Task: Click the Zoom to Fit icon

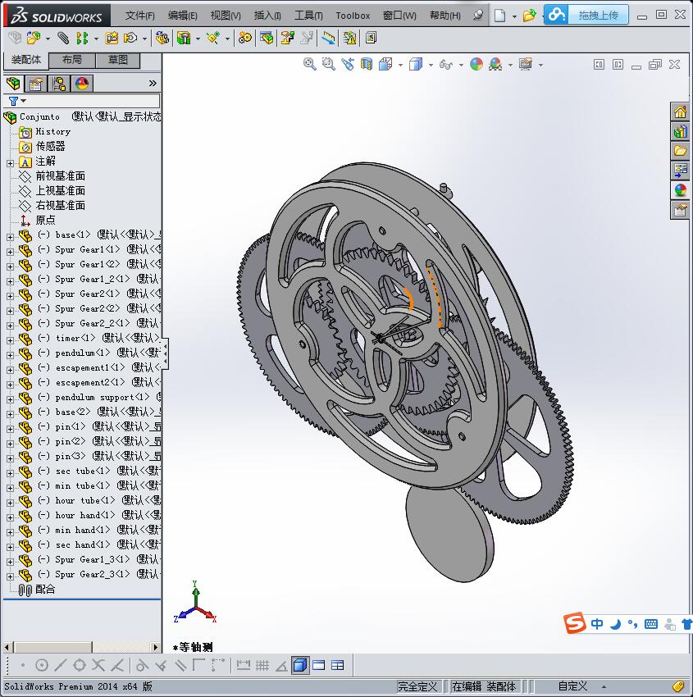Action: (x=309, y=65)
